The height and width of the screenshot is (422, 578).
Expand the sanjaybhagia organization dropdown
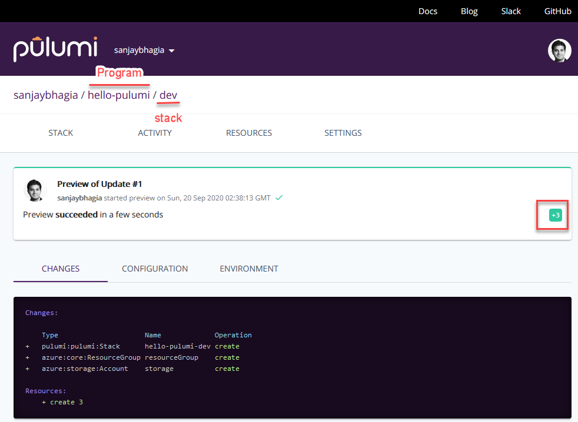tap(144, 50)
